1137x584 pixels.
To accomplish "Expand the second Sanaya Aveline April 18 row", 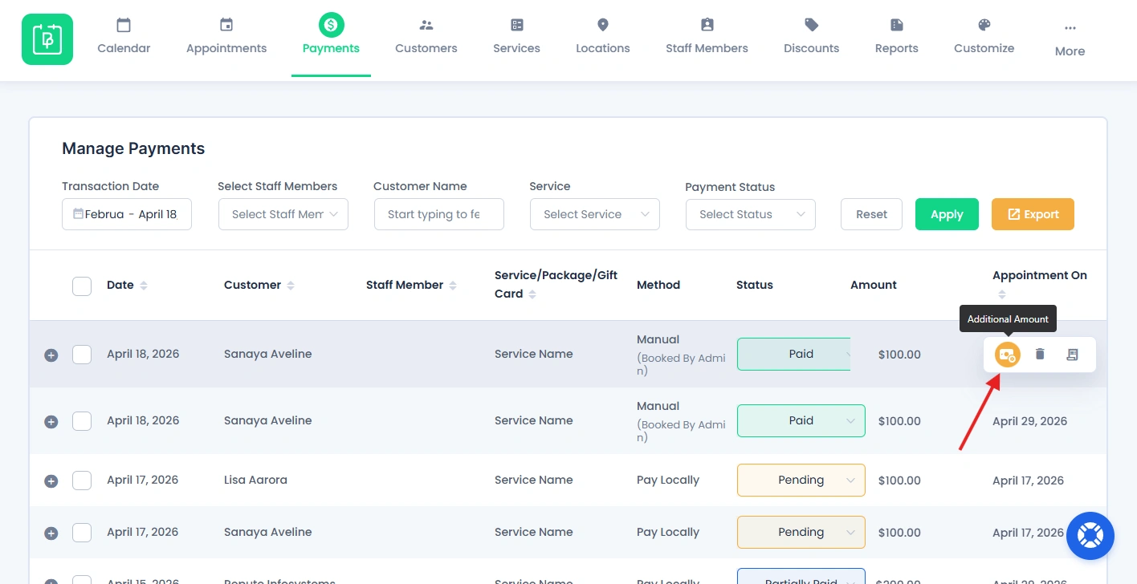I will (51, 421).
